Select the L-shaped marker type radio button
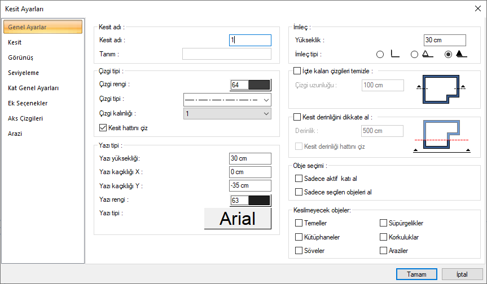Image resolution: width=487 pixels, height=284 pixels. pyautogui.click(x=380, y=55)
